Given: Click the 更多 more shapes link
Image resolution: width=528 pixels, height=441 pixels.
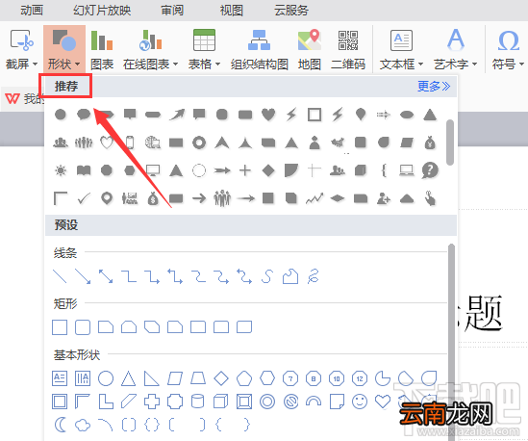Looking at the screenshot, I should 434,87.
